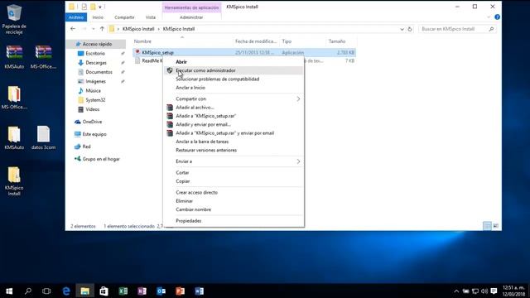Launch OneNote from the taskbar
The image size is (530, 298).
click(142, 291)
